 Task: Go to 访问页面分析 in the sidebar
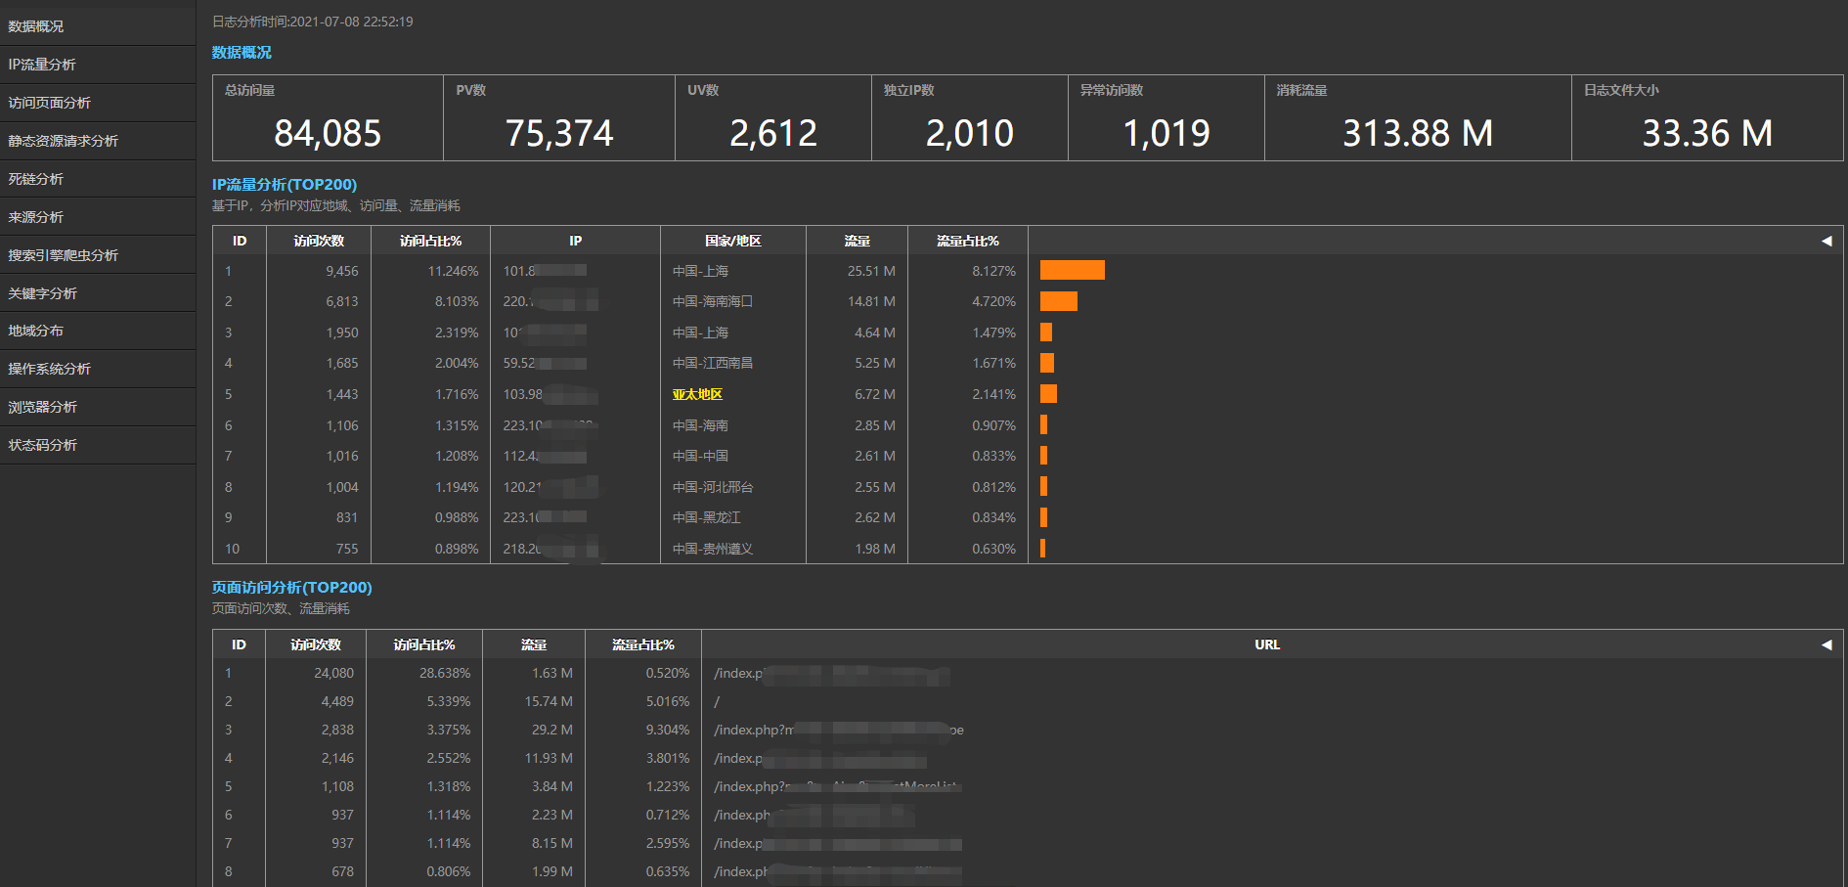(98, 103)
